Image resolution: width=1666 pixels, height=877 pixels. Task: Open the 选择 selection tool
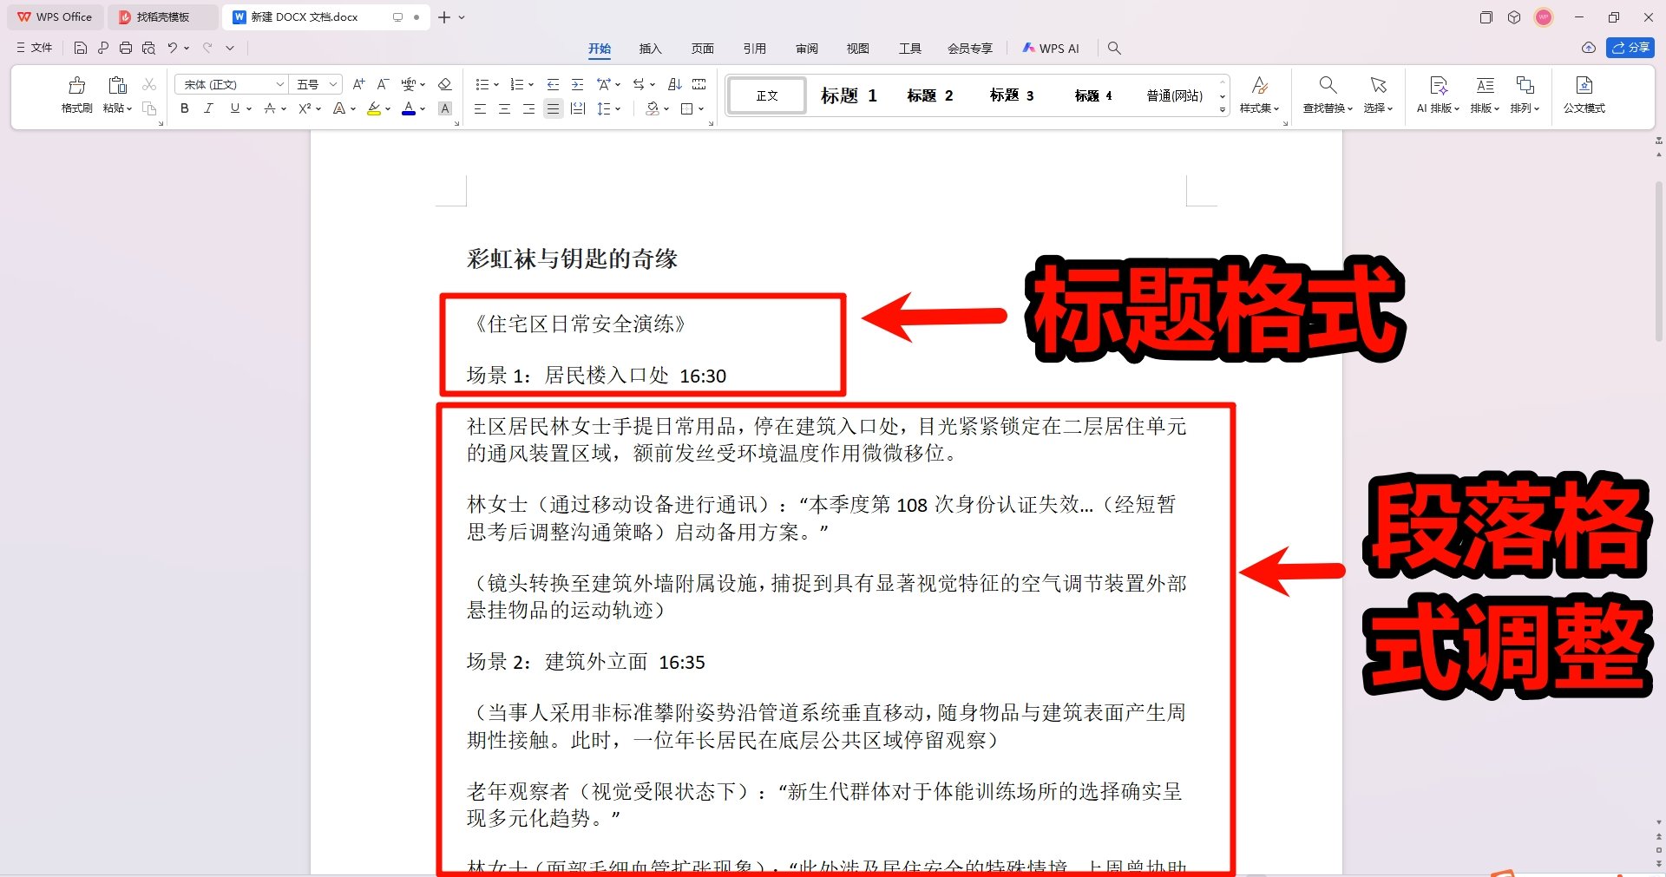[x=1378, y=94]
